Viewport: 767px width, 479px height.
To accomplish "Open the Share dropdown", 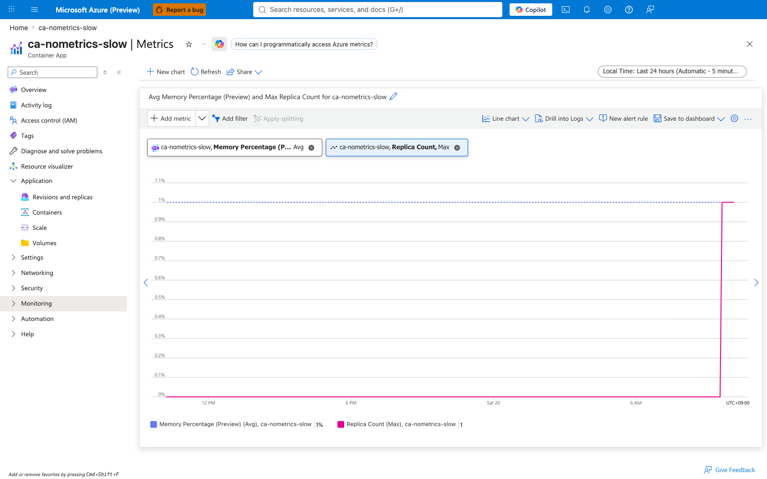I will pyautogui.click(x=244, y=72).
